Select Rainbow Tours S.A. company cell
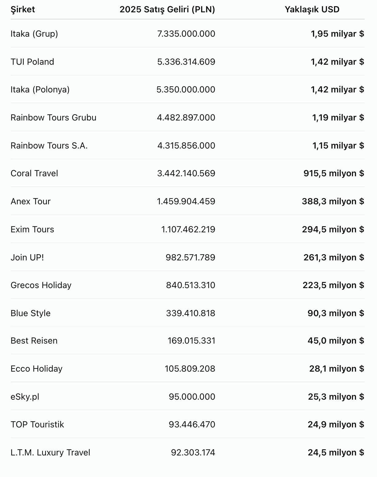The height and width of the screenshot is (477, 377). point(49,145)
